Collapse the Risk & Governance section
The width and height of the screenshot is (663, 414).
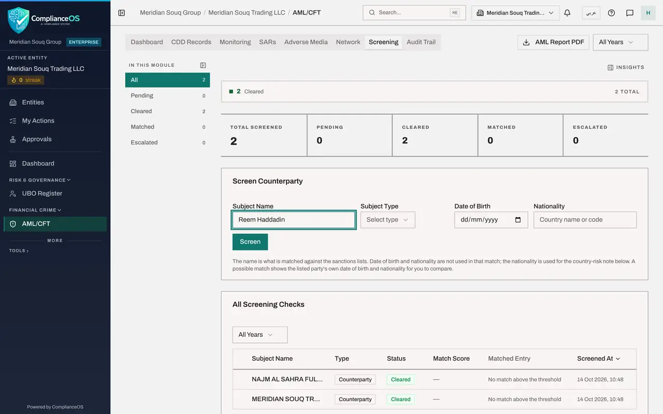pos(40,180)
